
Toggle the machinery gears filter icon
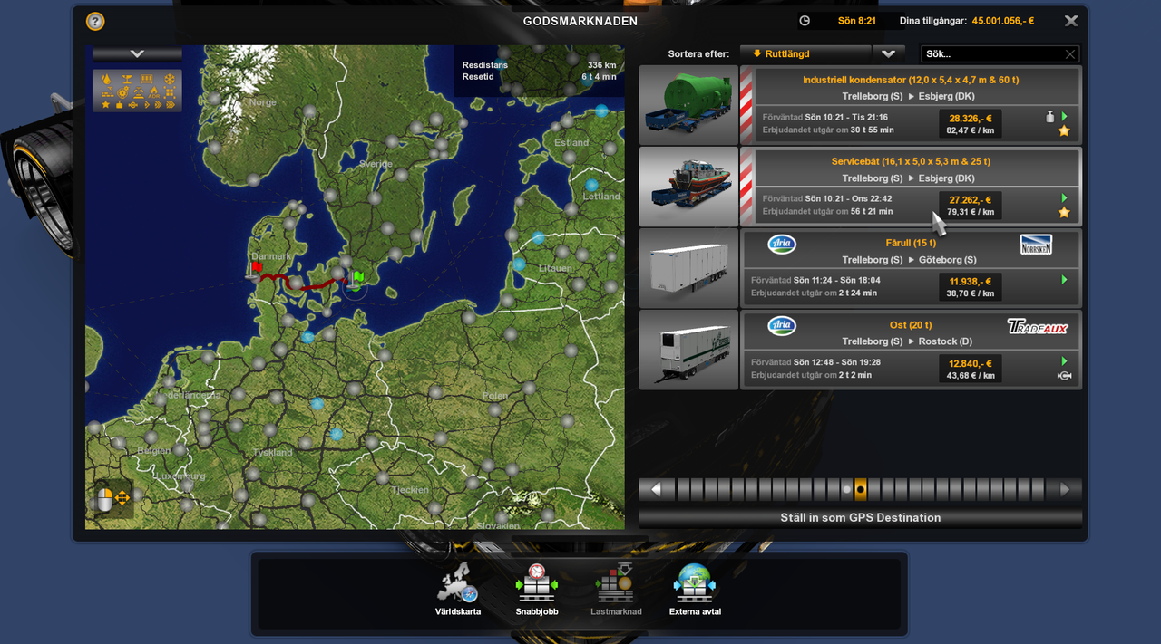(x=122, y=92)
